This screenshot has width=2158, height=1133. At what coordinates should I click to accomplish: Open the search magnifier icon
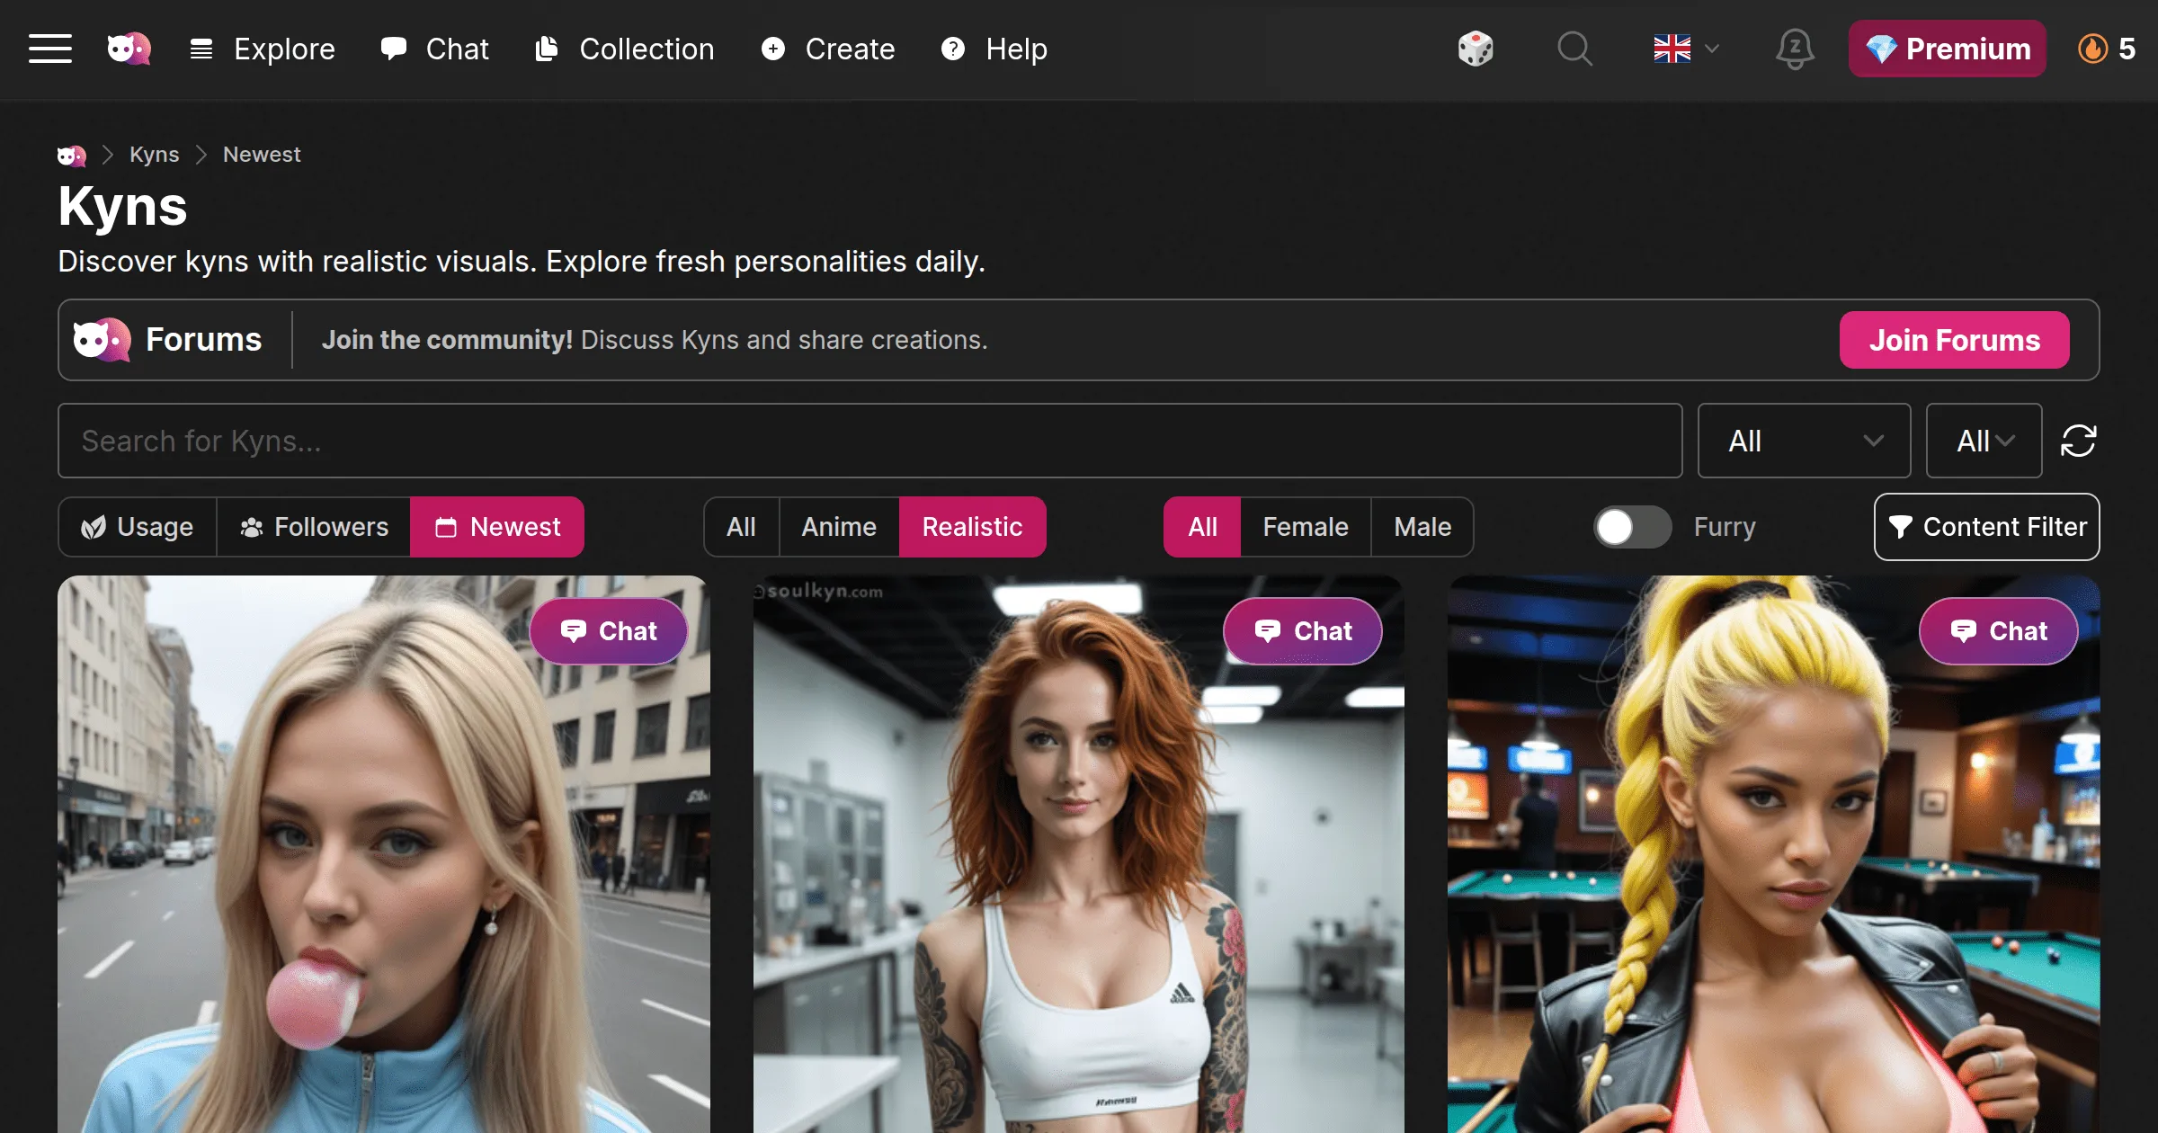click(x=1575, y=49)
